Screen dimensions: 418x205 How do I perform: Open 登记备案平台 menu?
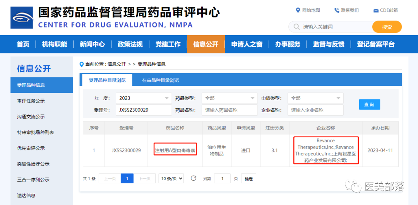point(376,44)
